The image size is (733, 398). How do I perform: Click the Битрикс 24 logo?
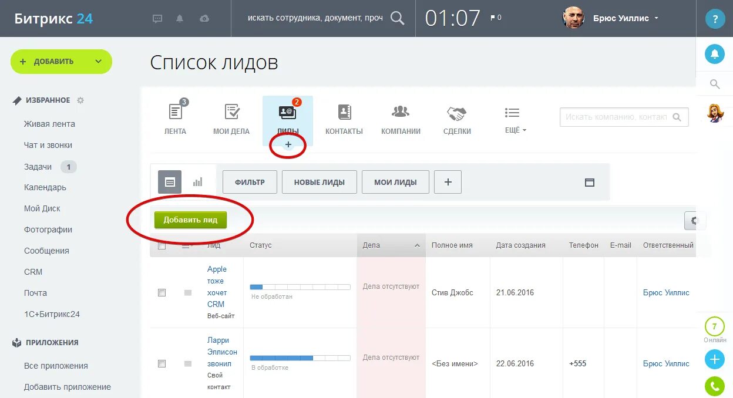pyautogui.click(x=54, y=18)
